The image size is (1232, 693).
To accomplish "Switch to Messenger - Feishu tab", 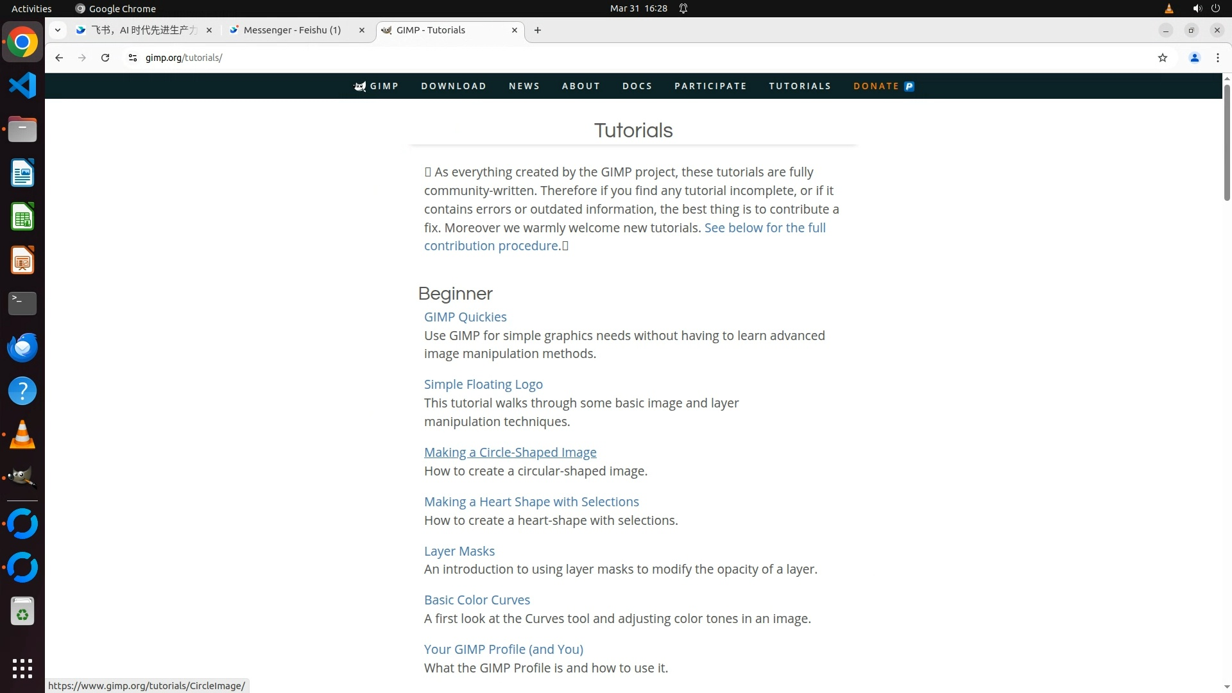I will point(292,30).
